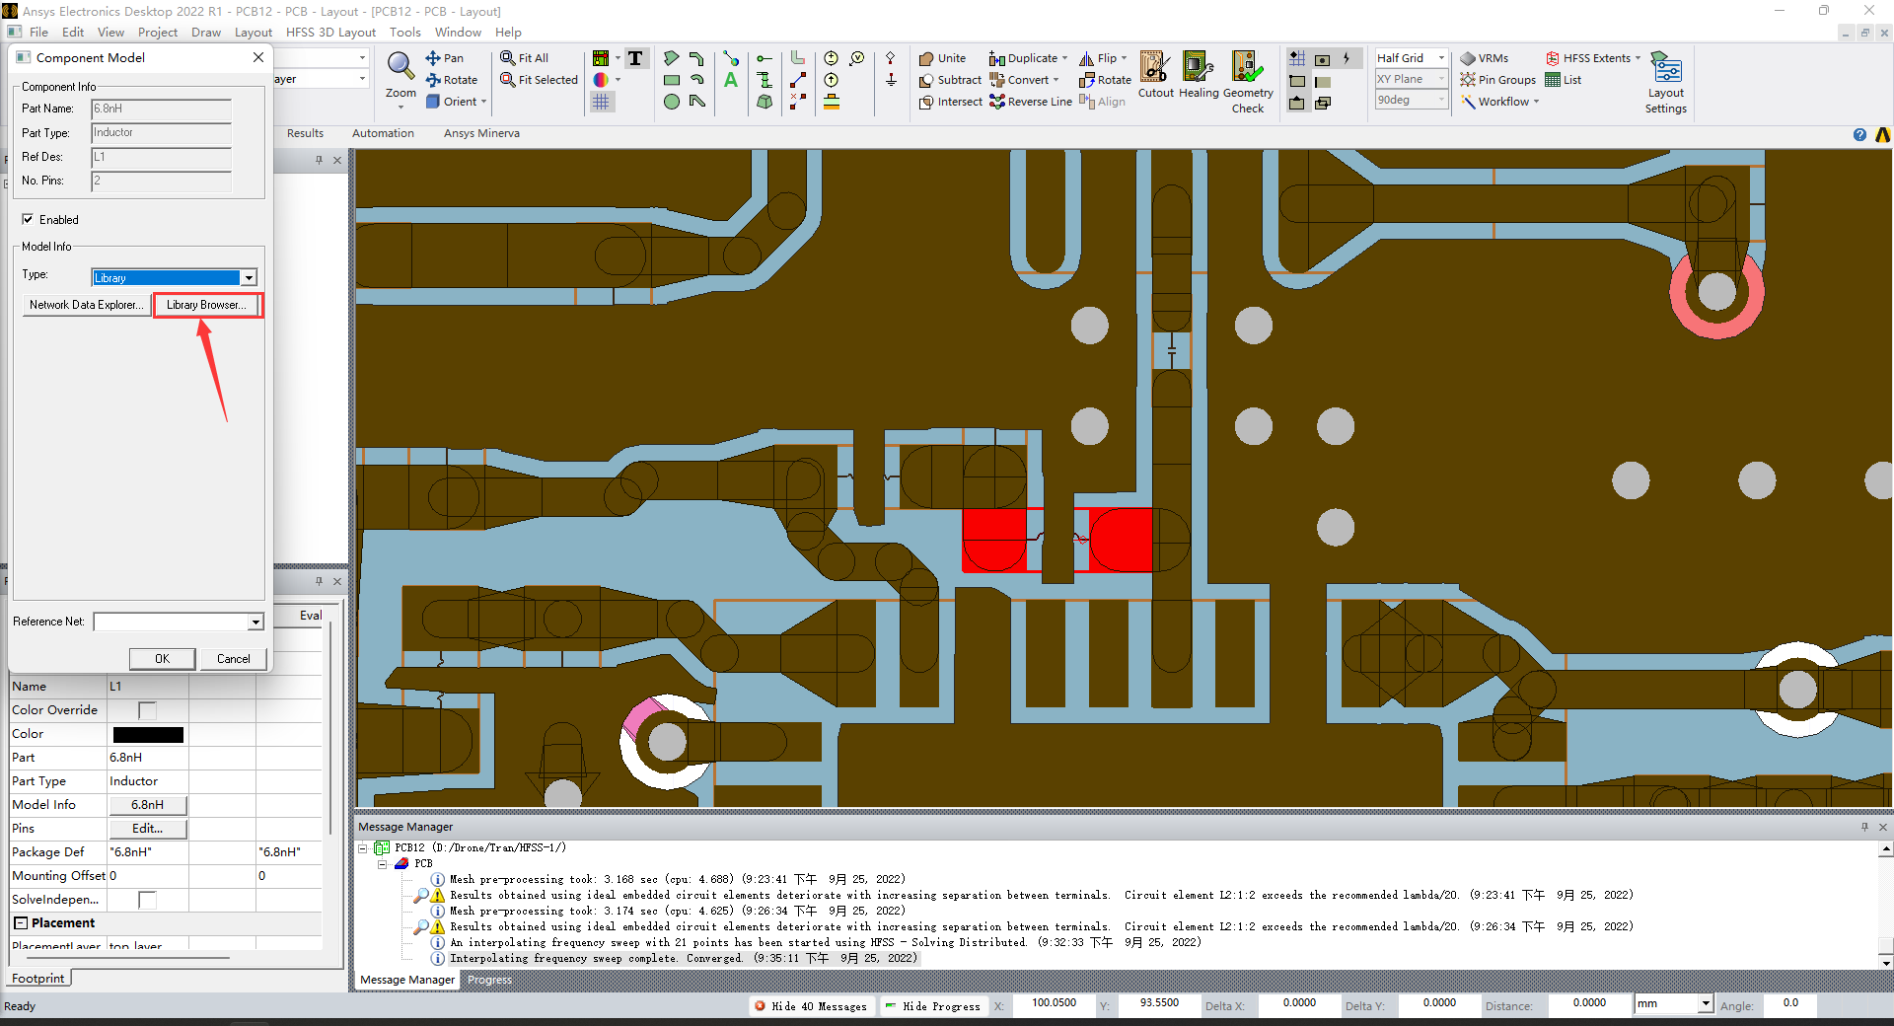Collapse the Placement section in properties
1894x1026 pixels.
[x=21, y=923]
